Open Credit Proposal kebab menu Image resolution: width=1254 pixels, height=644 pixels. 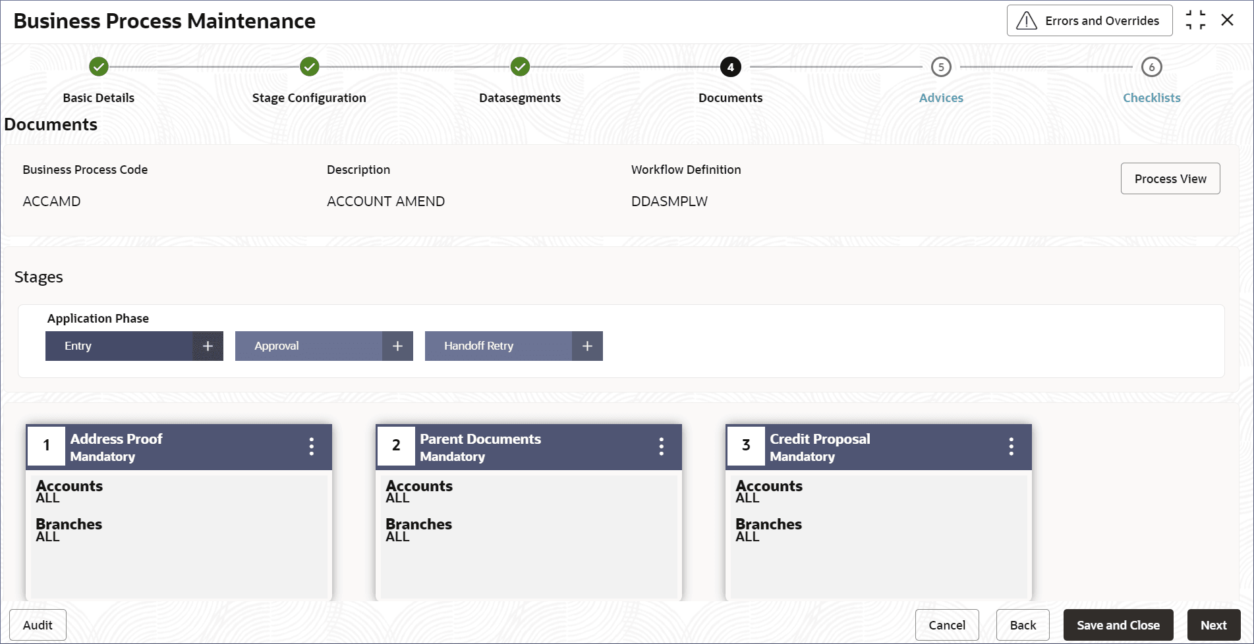click(x=1012, y=447)
